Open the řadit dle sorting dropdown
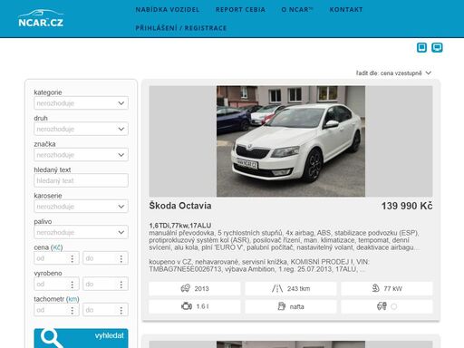Image resolution: width=464 pixels, height=348 pixels. (393, 73)
